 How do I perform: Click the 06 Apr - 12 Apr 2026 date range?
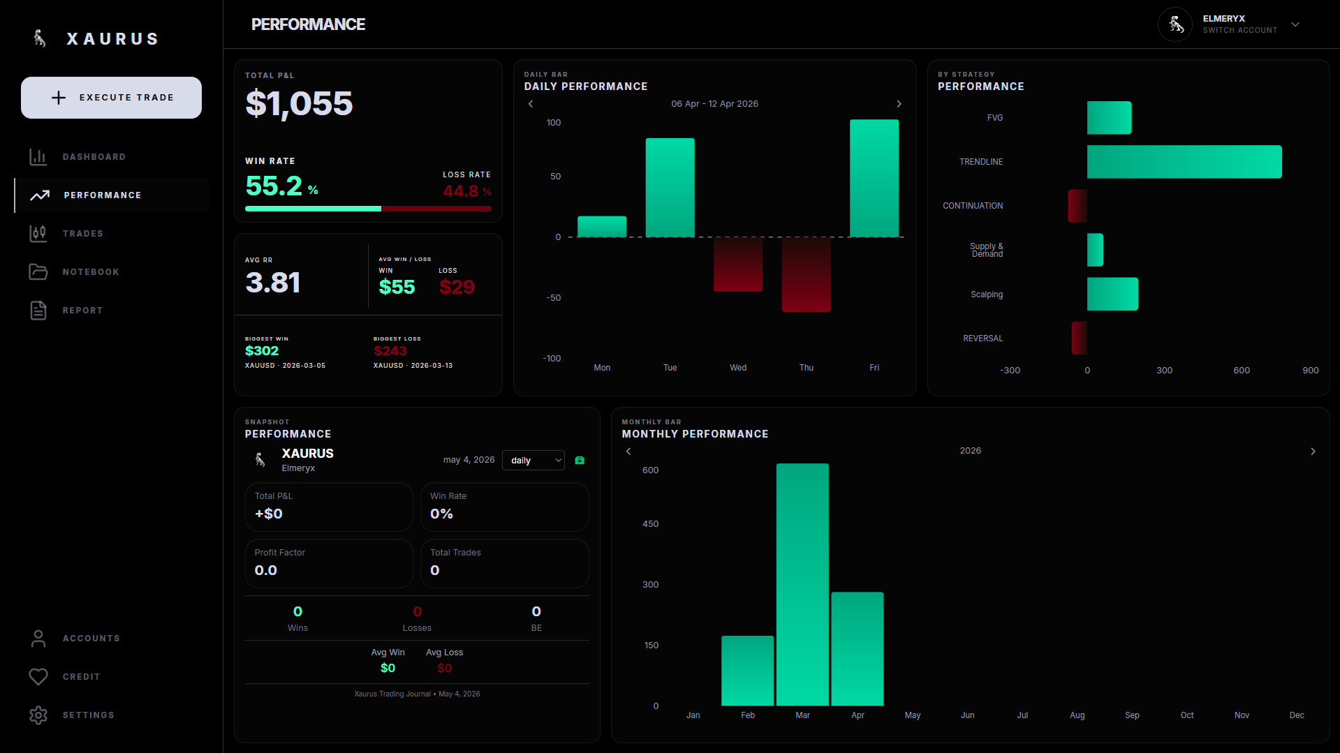coord(714,104)
